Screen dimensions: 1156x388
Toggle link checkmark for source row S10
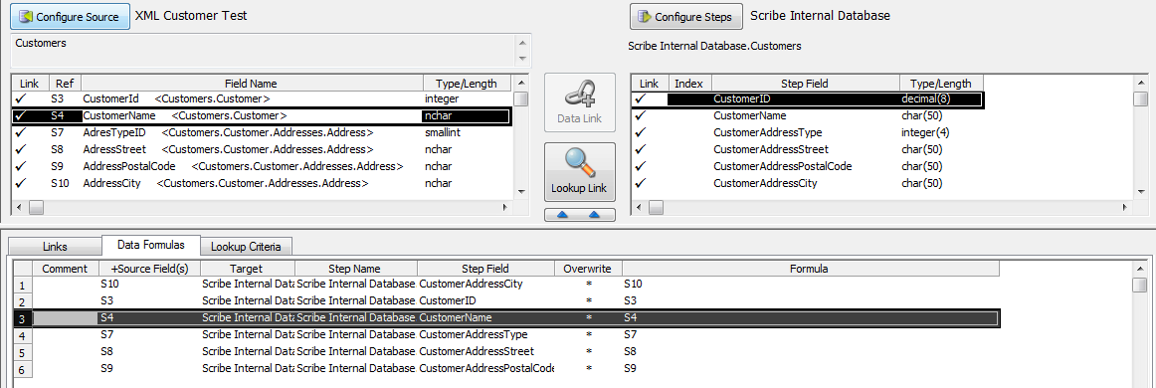pos(21,183)
